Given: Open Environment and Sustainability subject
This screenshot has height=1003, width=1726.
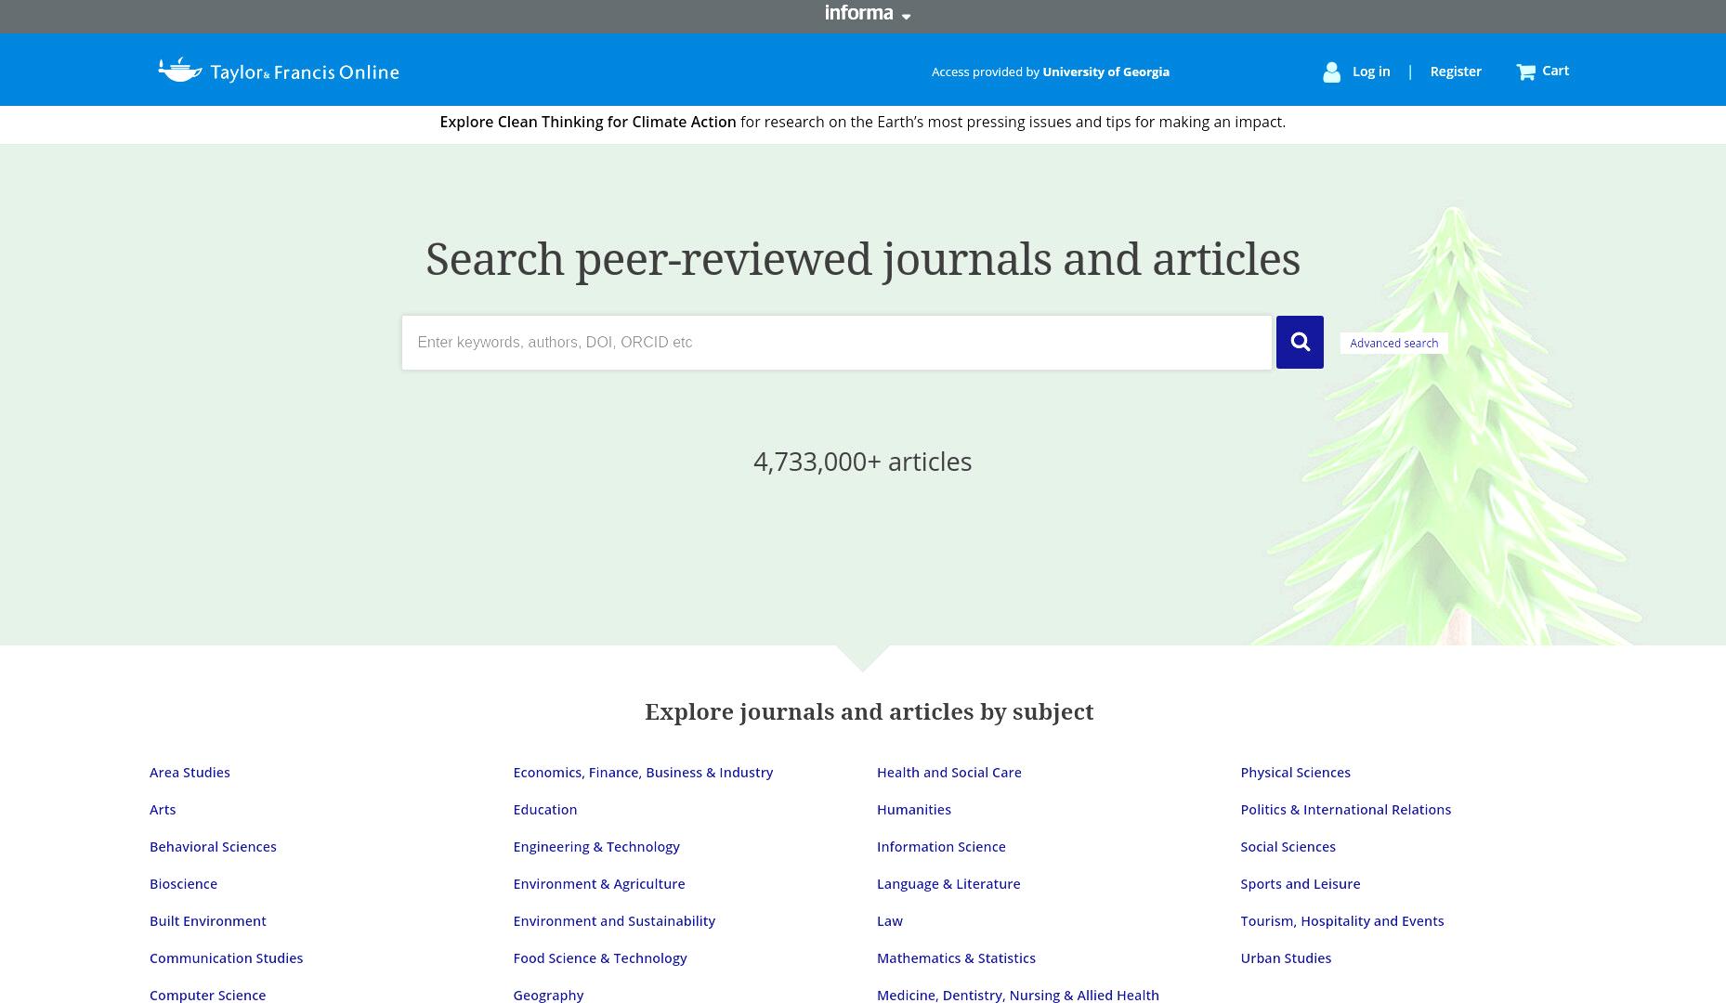Looking at the screenshot, I should [614, 920].
